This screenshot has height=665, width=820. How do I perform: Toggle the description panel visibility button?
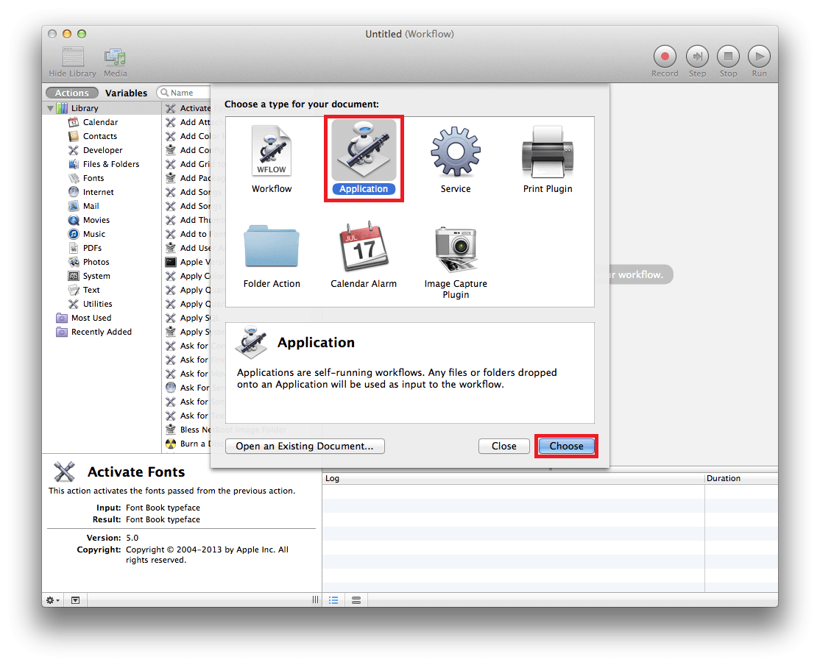point(75,600)
